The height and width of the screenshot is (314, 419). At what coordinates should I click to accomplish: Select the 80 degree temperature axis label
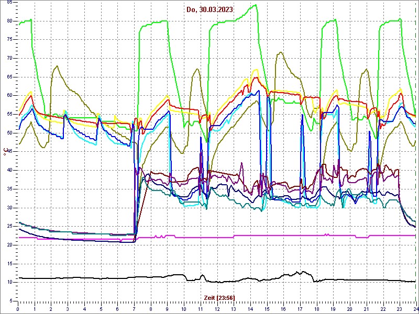[x=9, y=21]
